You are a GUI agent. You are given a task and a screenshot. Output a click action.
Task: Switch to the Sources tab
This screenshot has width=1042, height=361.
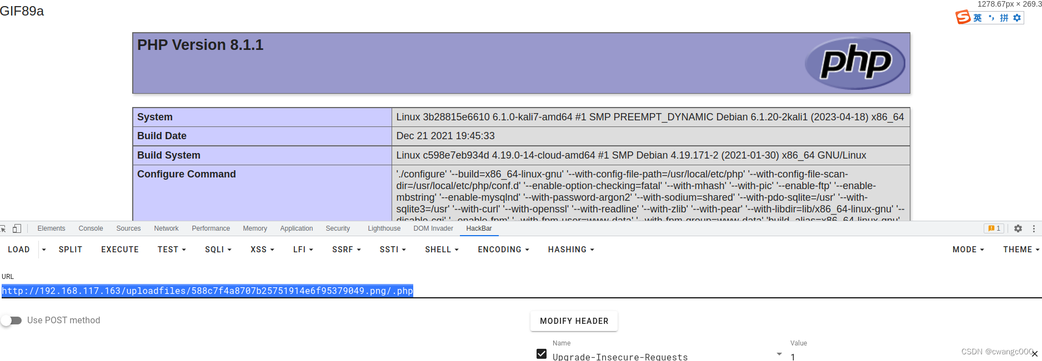pos(128,228)
